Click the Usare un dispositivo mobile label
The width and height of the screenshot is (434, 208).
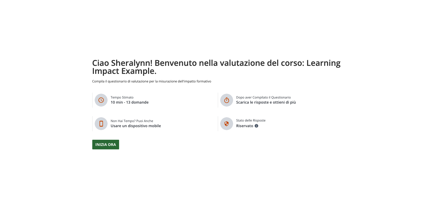(x=136, y=126)
